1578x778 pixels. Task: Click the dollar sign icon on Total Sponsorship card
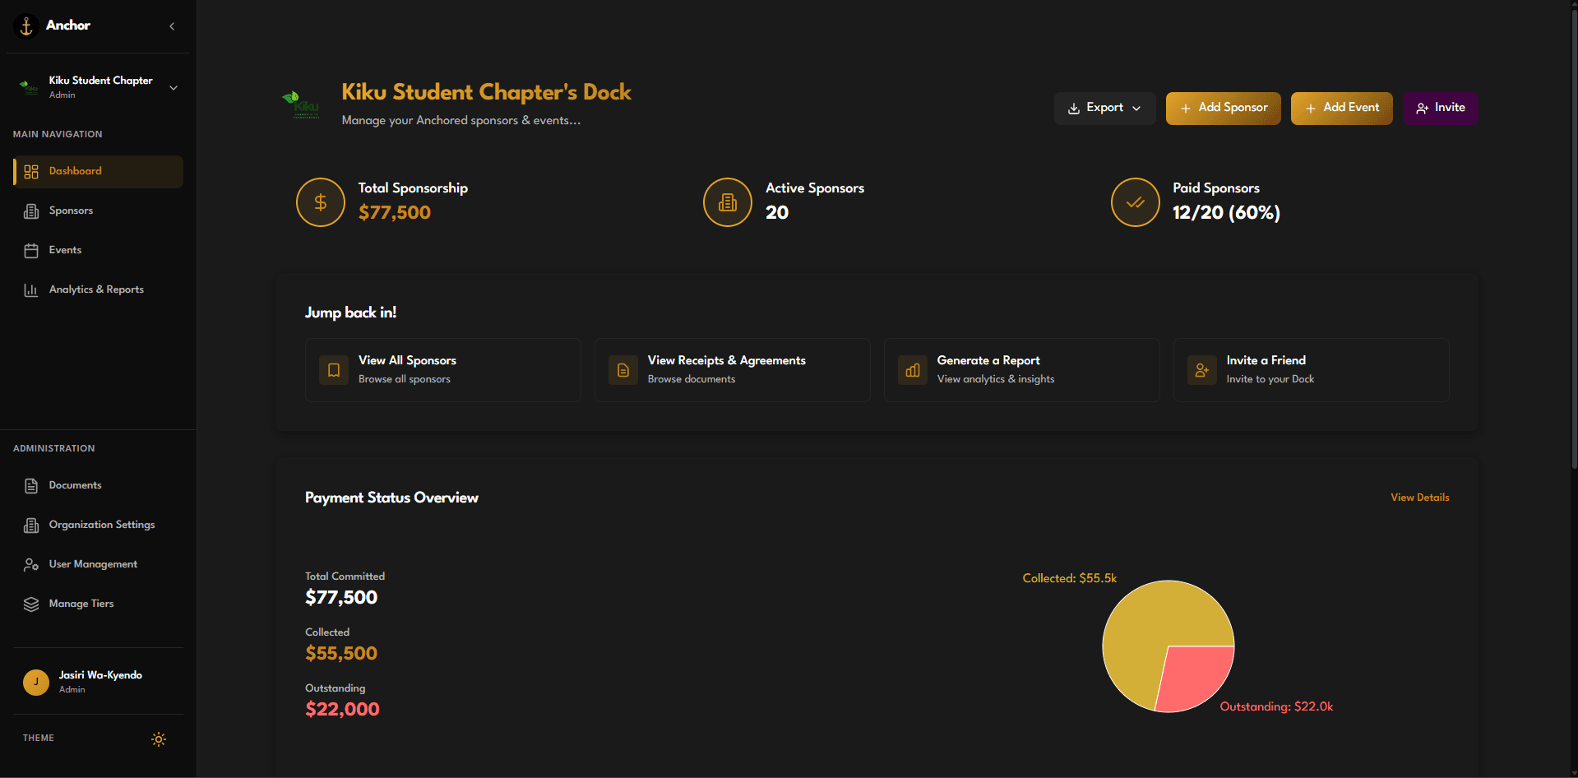pyautogui.click(x=320, y=201)
